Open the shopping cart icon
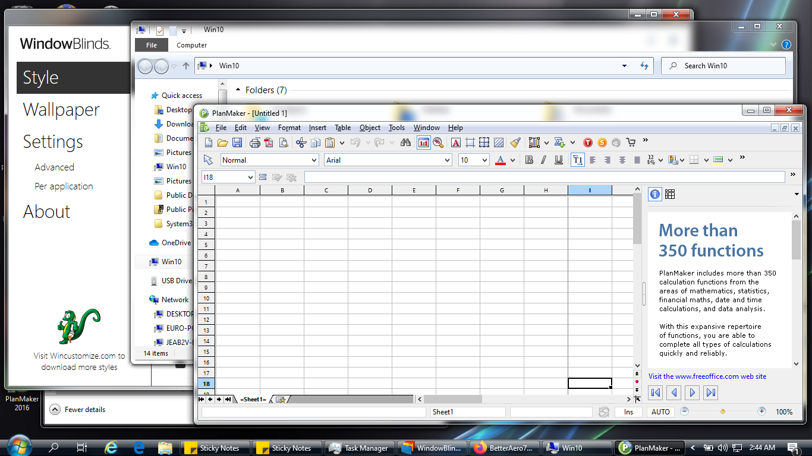812x456 pixels. pyautogui.click(x=631, y=142)
